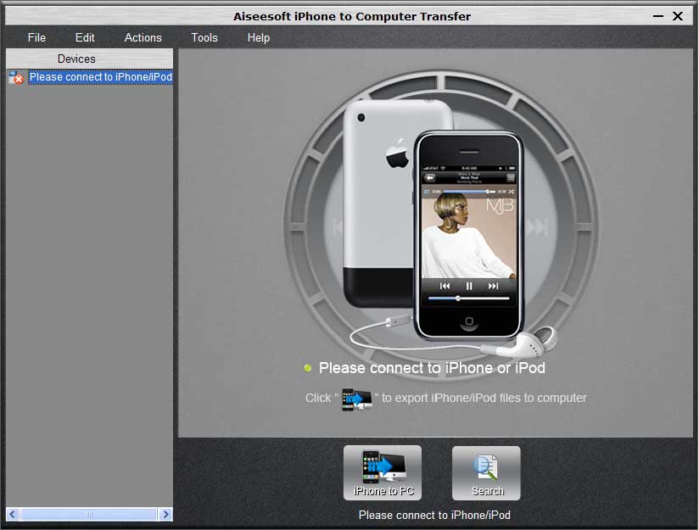Click the iPhone to PC export icon button
699x530 pixels.
(x=382, y=472)
